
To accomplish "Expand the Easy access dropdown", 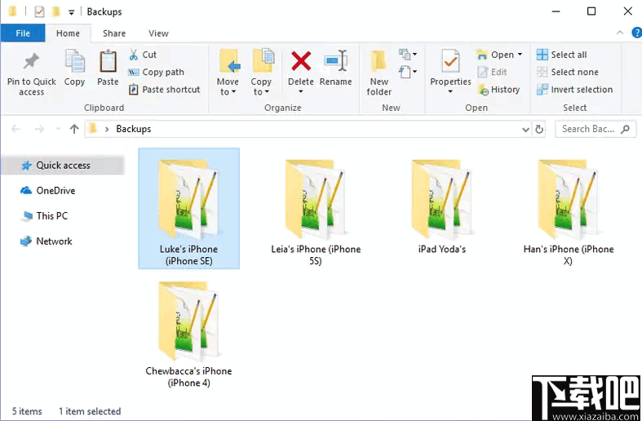I will (408, 72).
